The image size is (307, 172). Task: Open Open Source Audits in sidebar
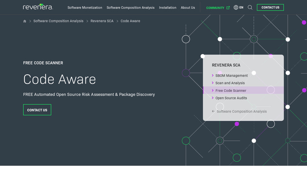(231, 98)
